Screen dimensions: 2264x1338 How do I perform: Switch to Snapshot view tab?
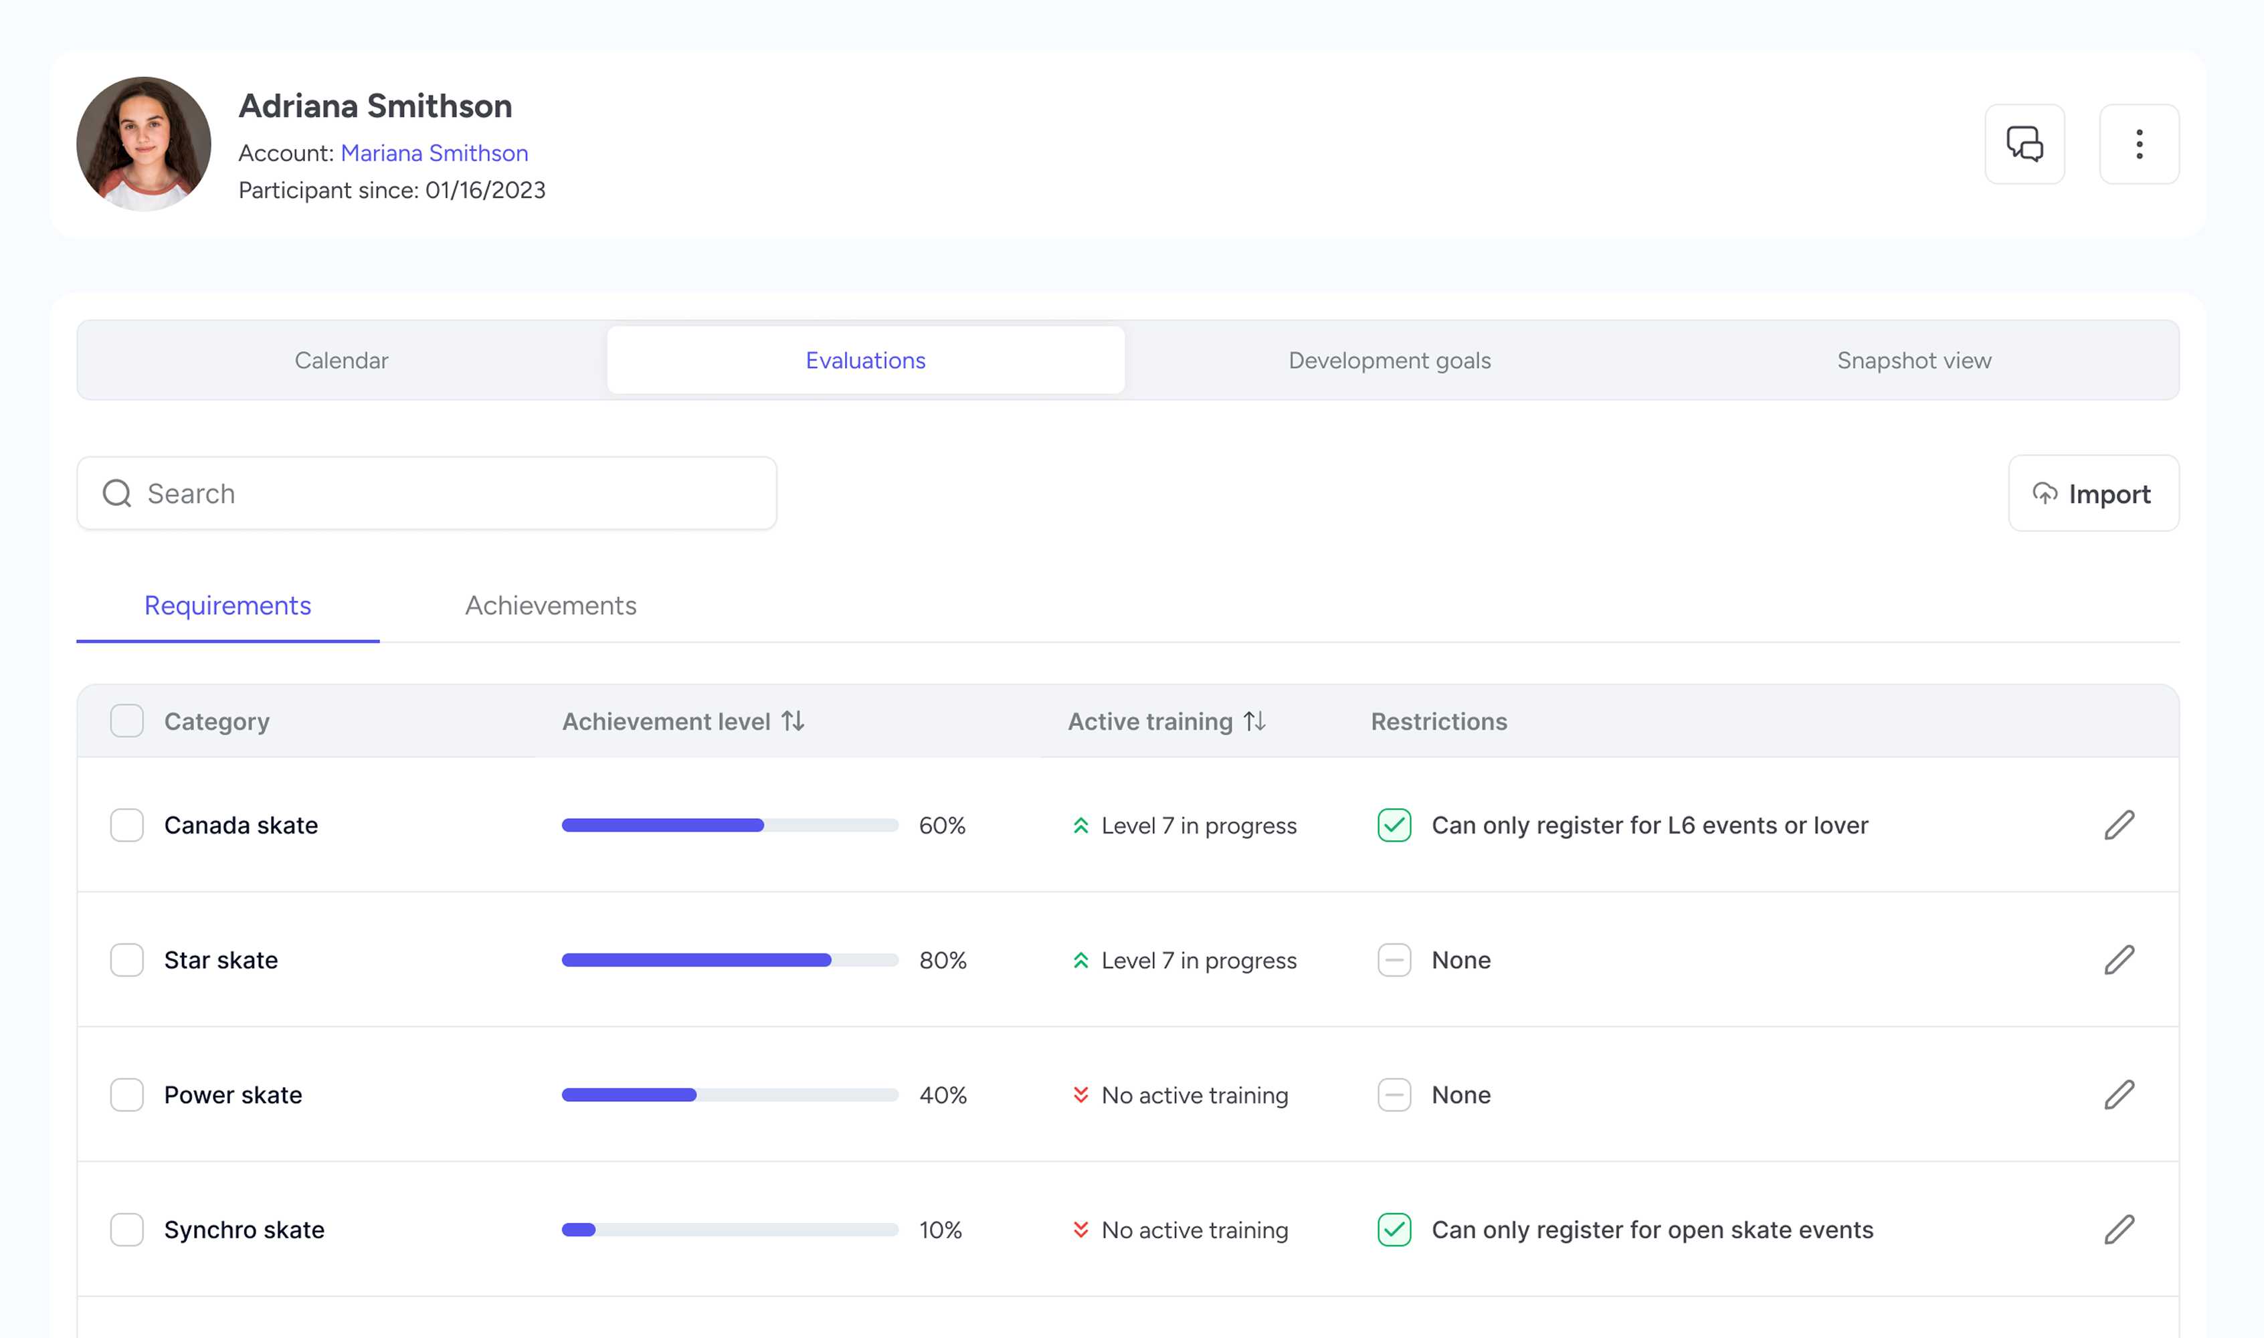coord(1914,361)
